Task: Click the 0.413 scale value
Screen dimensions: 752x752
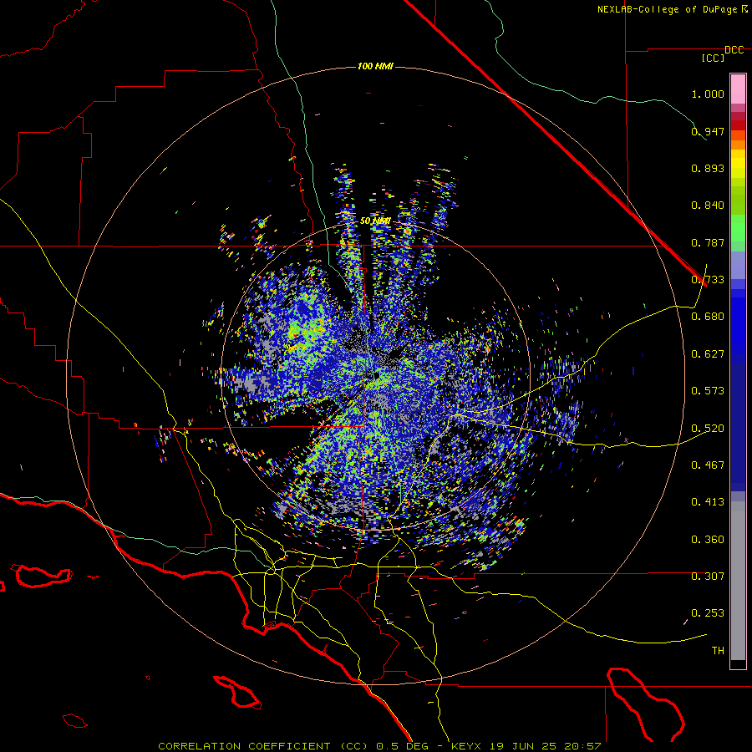Action: 708,502
